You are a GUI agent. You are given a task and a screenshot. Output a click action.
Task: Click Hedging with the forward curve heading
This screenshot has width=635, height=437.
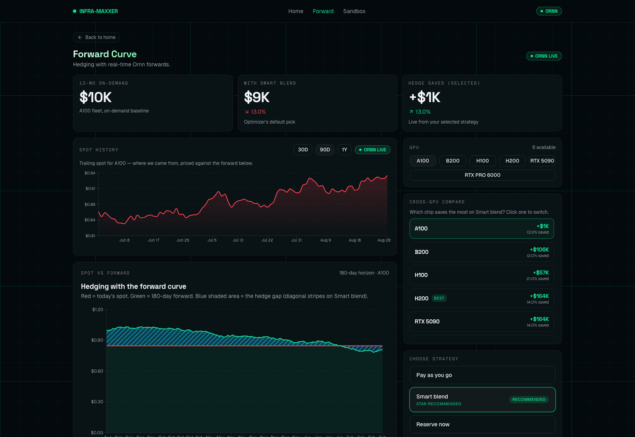133,286
